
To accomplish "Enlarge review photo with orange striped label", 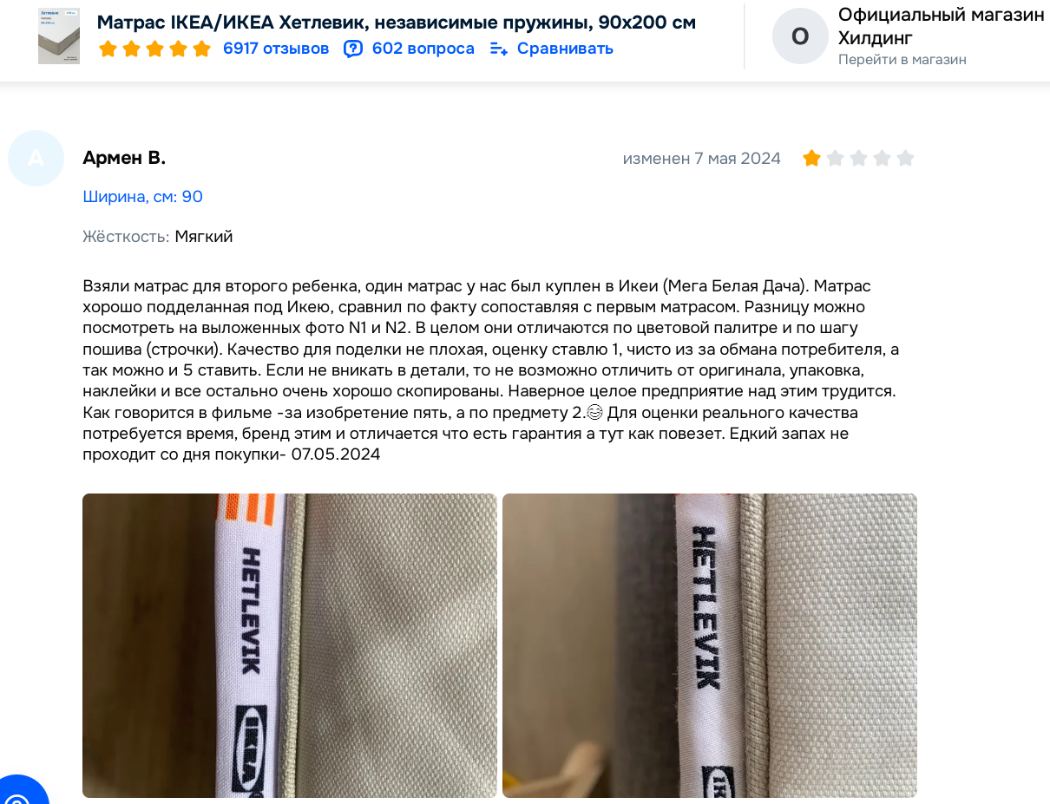I will (290, 645).
